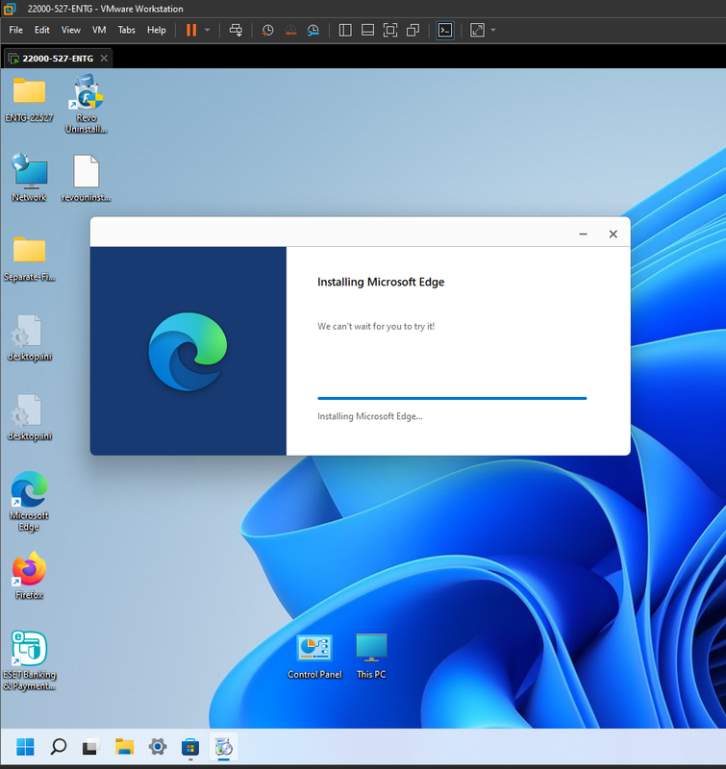
Task: Minimize the Edge installer window
Action: point(584,234)
